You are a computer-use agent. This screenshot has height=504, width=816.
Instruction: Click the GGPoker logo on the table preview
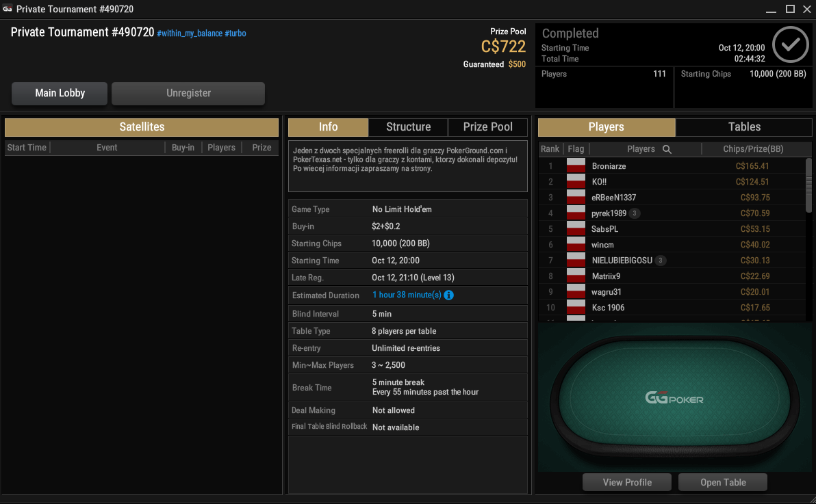pyautogui.click(x=674, y=399)
